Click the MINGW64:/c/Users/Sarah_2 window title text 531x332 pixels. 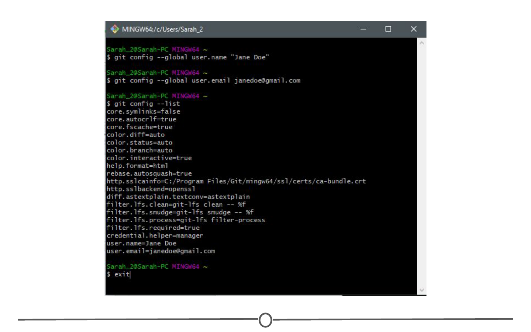click(x=162, y=29)
